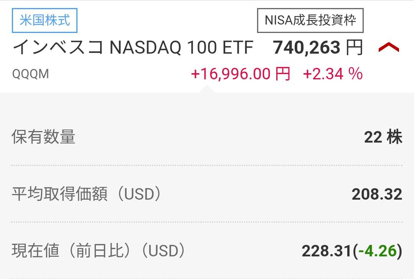Click the 208.32 average cost value
This screenshot has width=414, height=279.
(x=377, y=195)
